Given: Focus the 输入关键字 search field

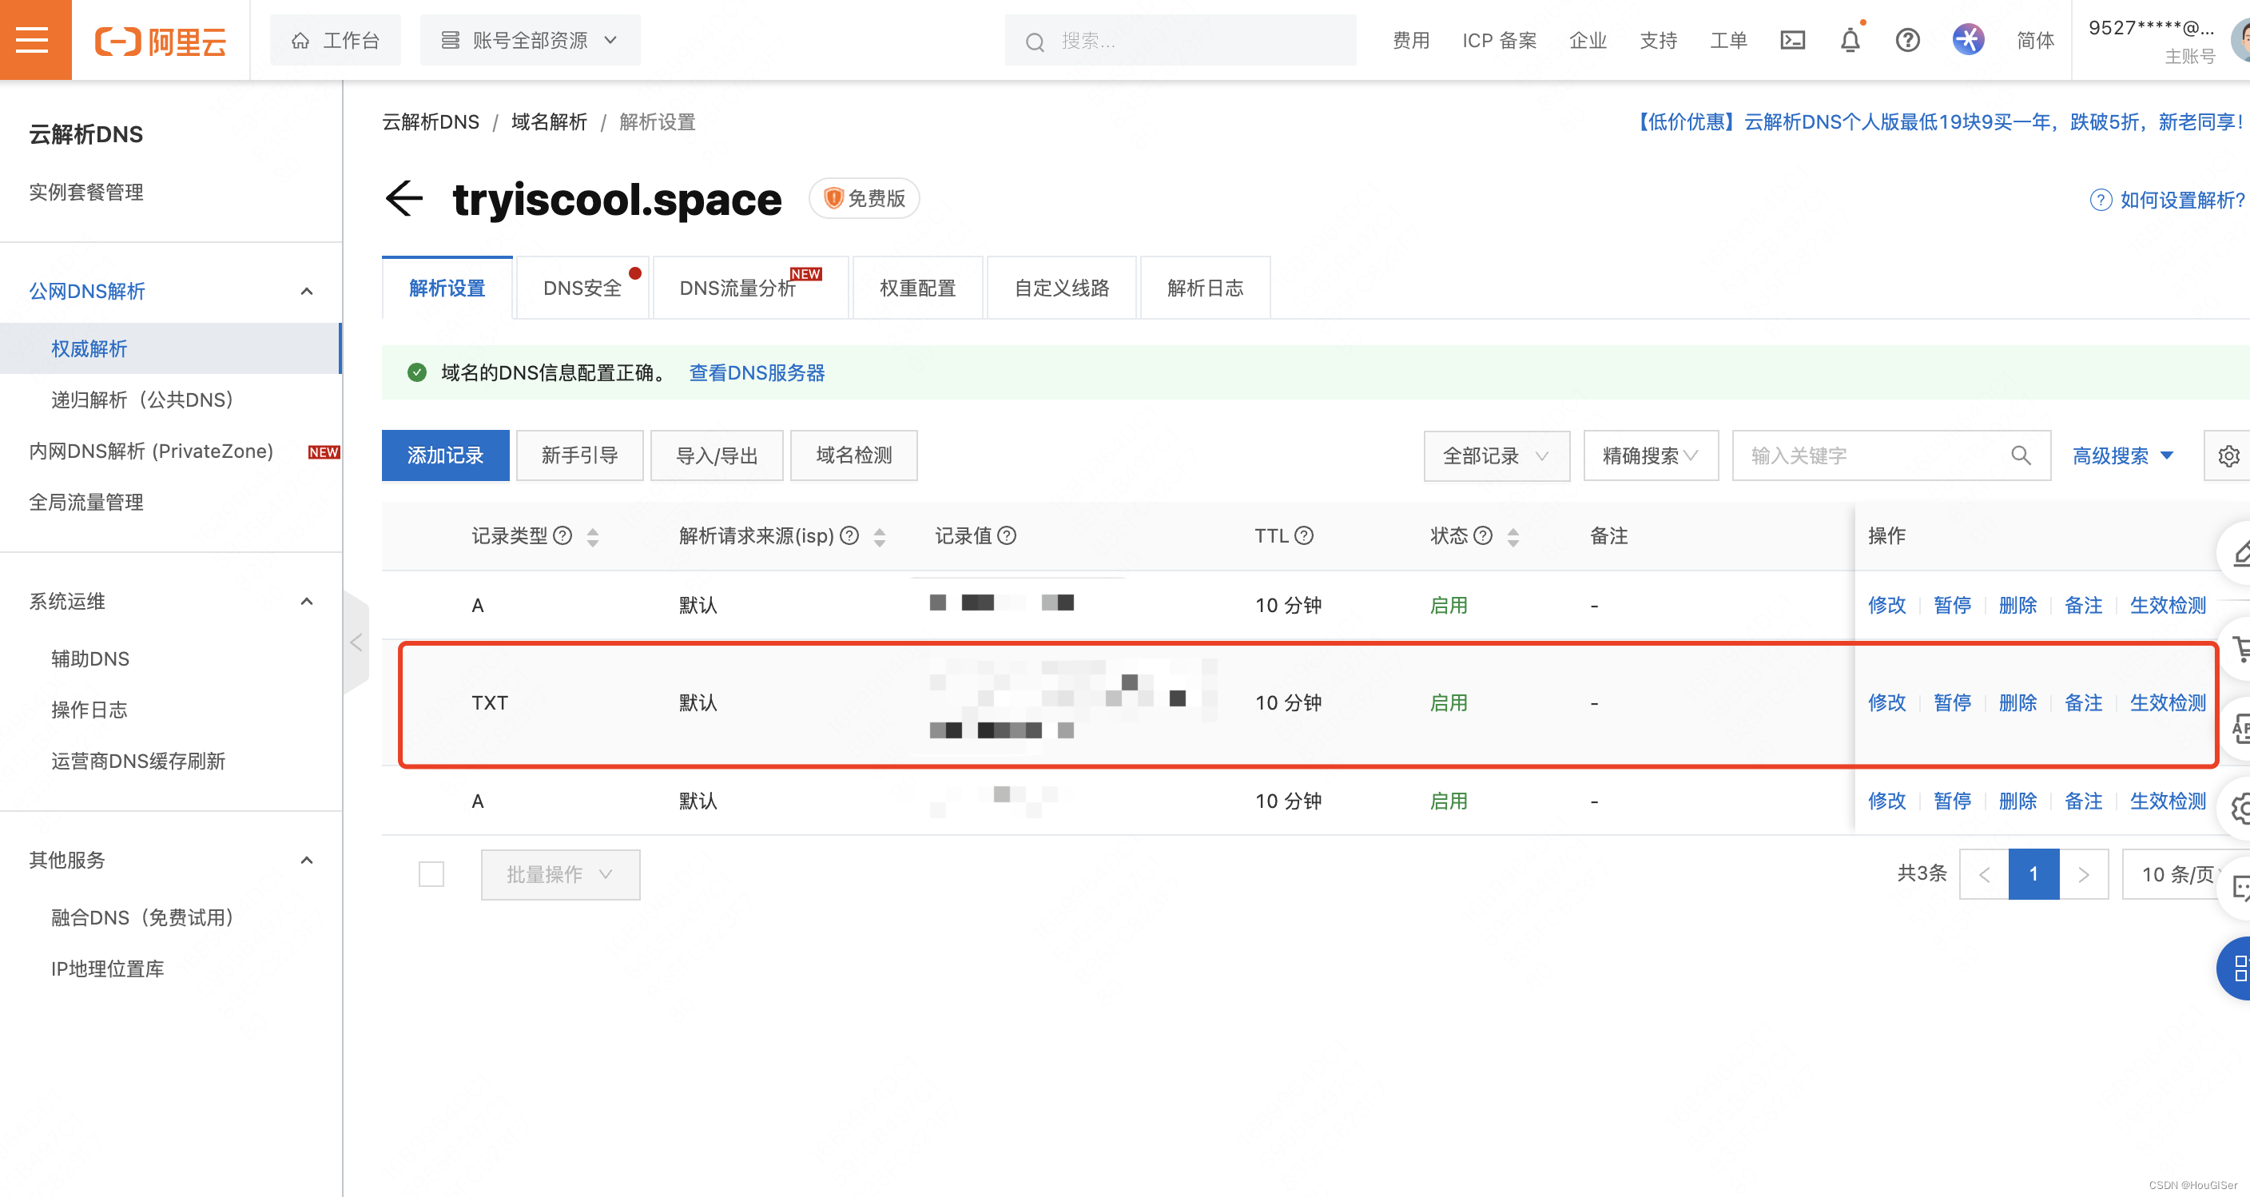Looking at the screenshot, I should [1869, 455].
